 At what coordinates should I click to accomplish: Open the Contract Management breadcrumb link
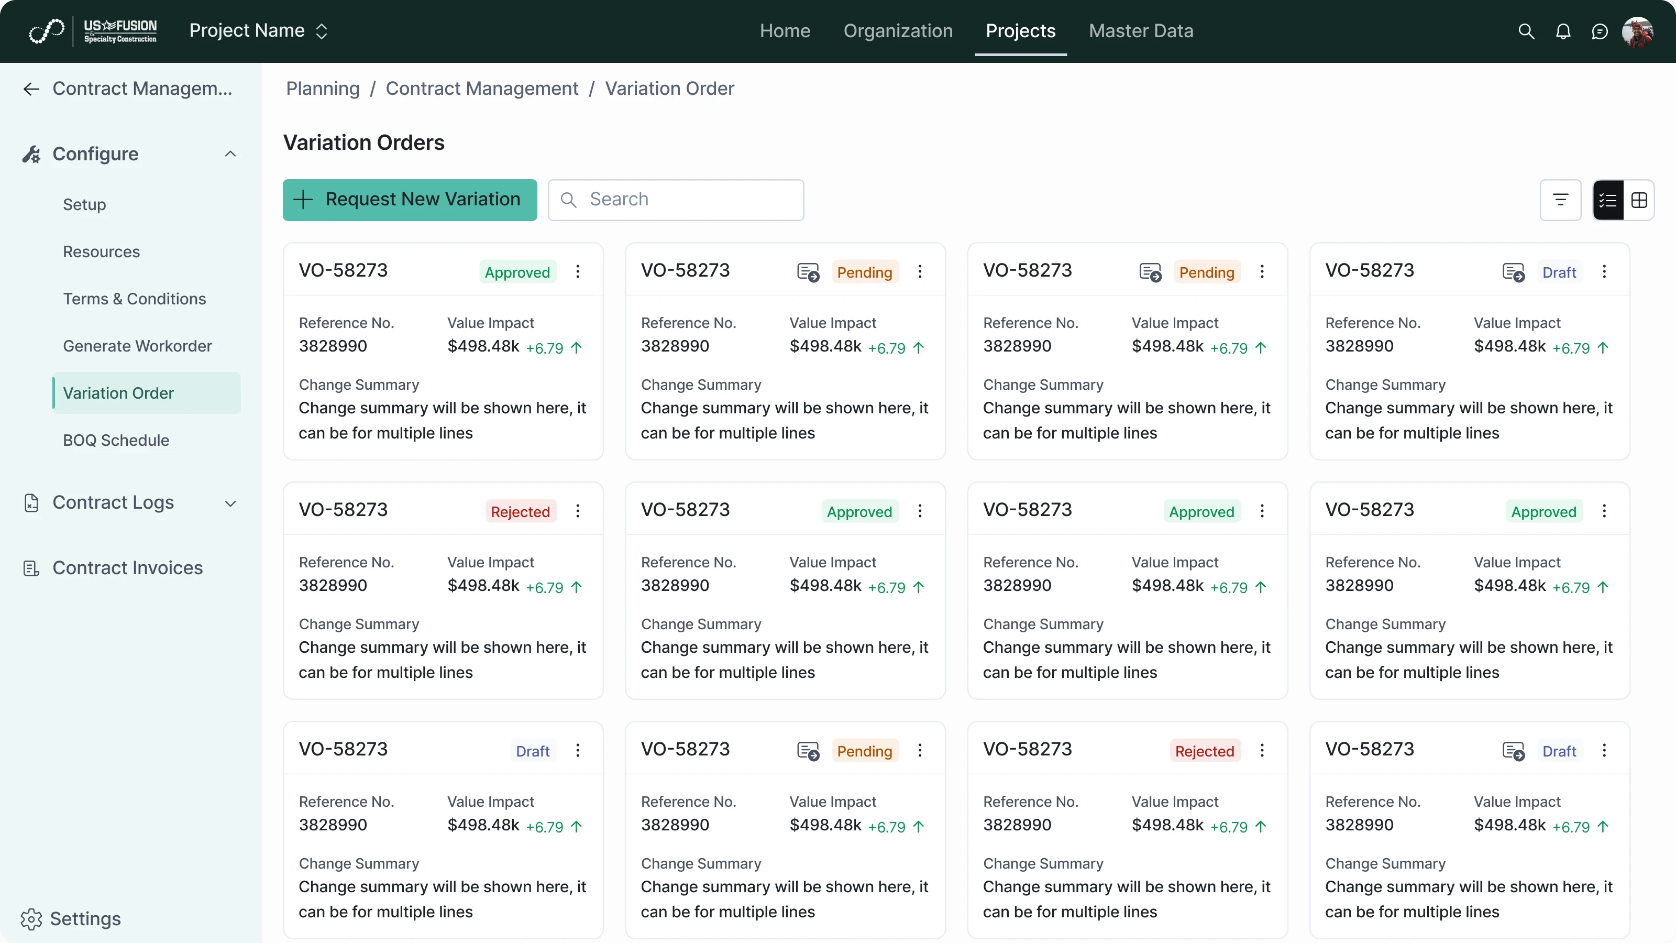[481, 89]
